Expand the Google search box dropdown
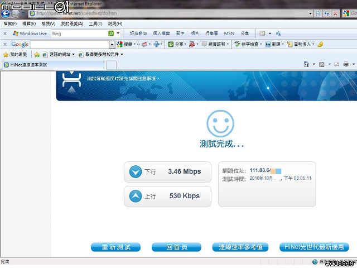 (112, 45)
